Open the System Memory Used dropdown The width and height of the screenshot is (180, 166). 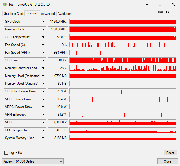point(43,138)
